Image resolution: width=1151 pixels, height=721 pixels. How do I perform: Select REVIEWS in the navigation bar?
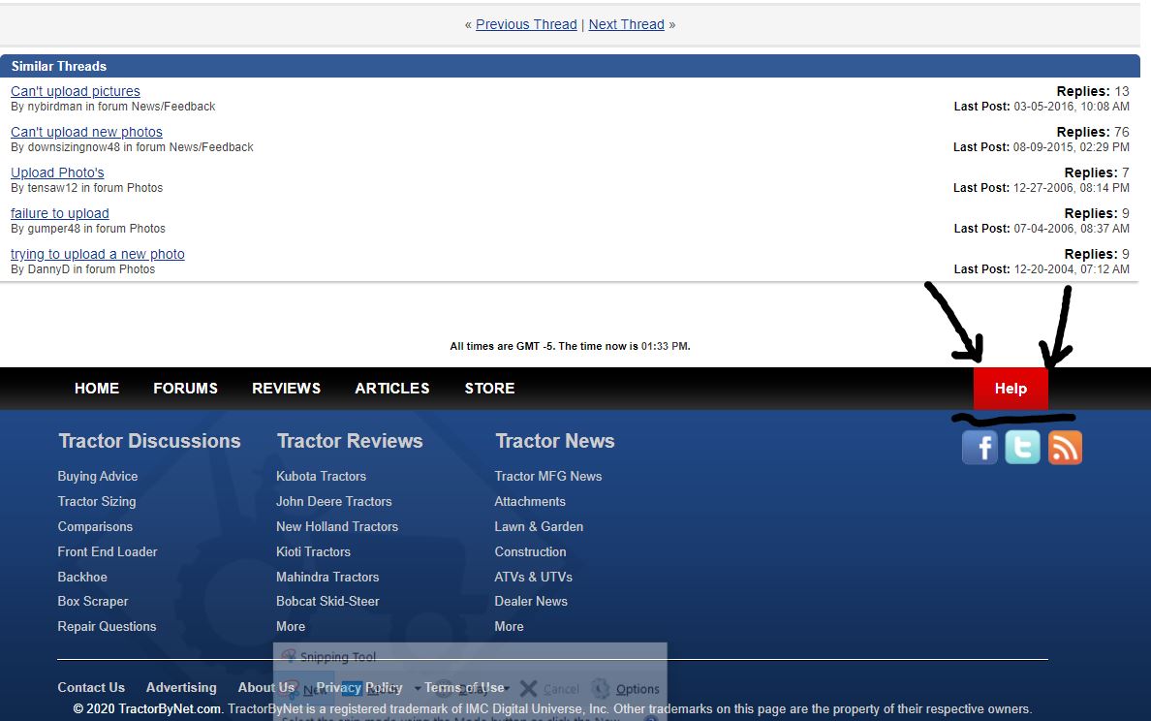pyautogui.click(x=286, y=389)
